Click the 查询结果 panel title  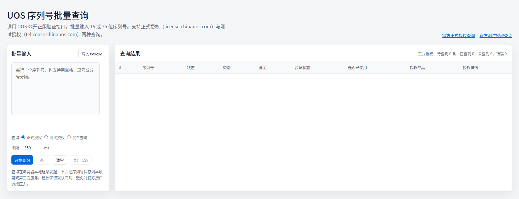(130, 54)
